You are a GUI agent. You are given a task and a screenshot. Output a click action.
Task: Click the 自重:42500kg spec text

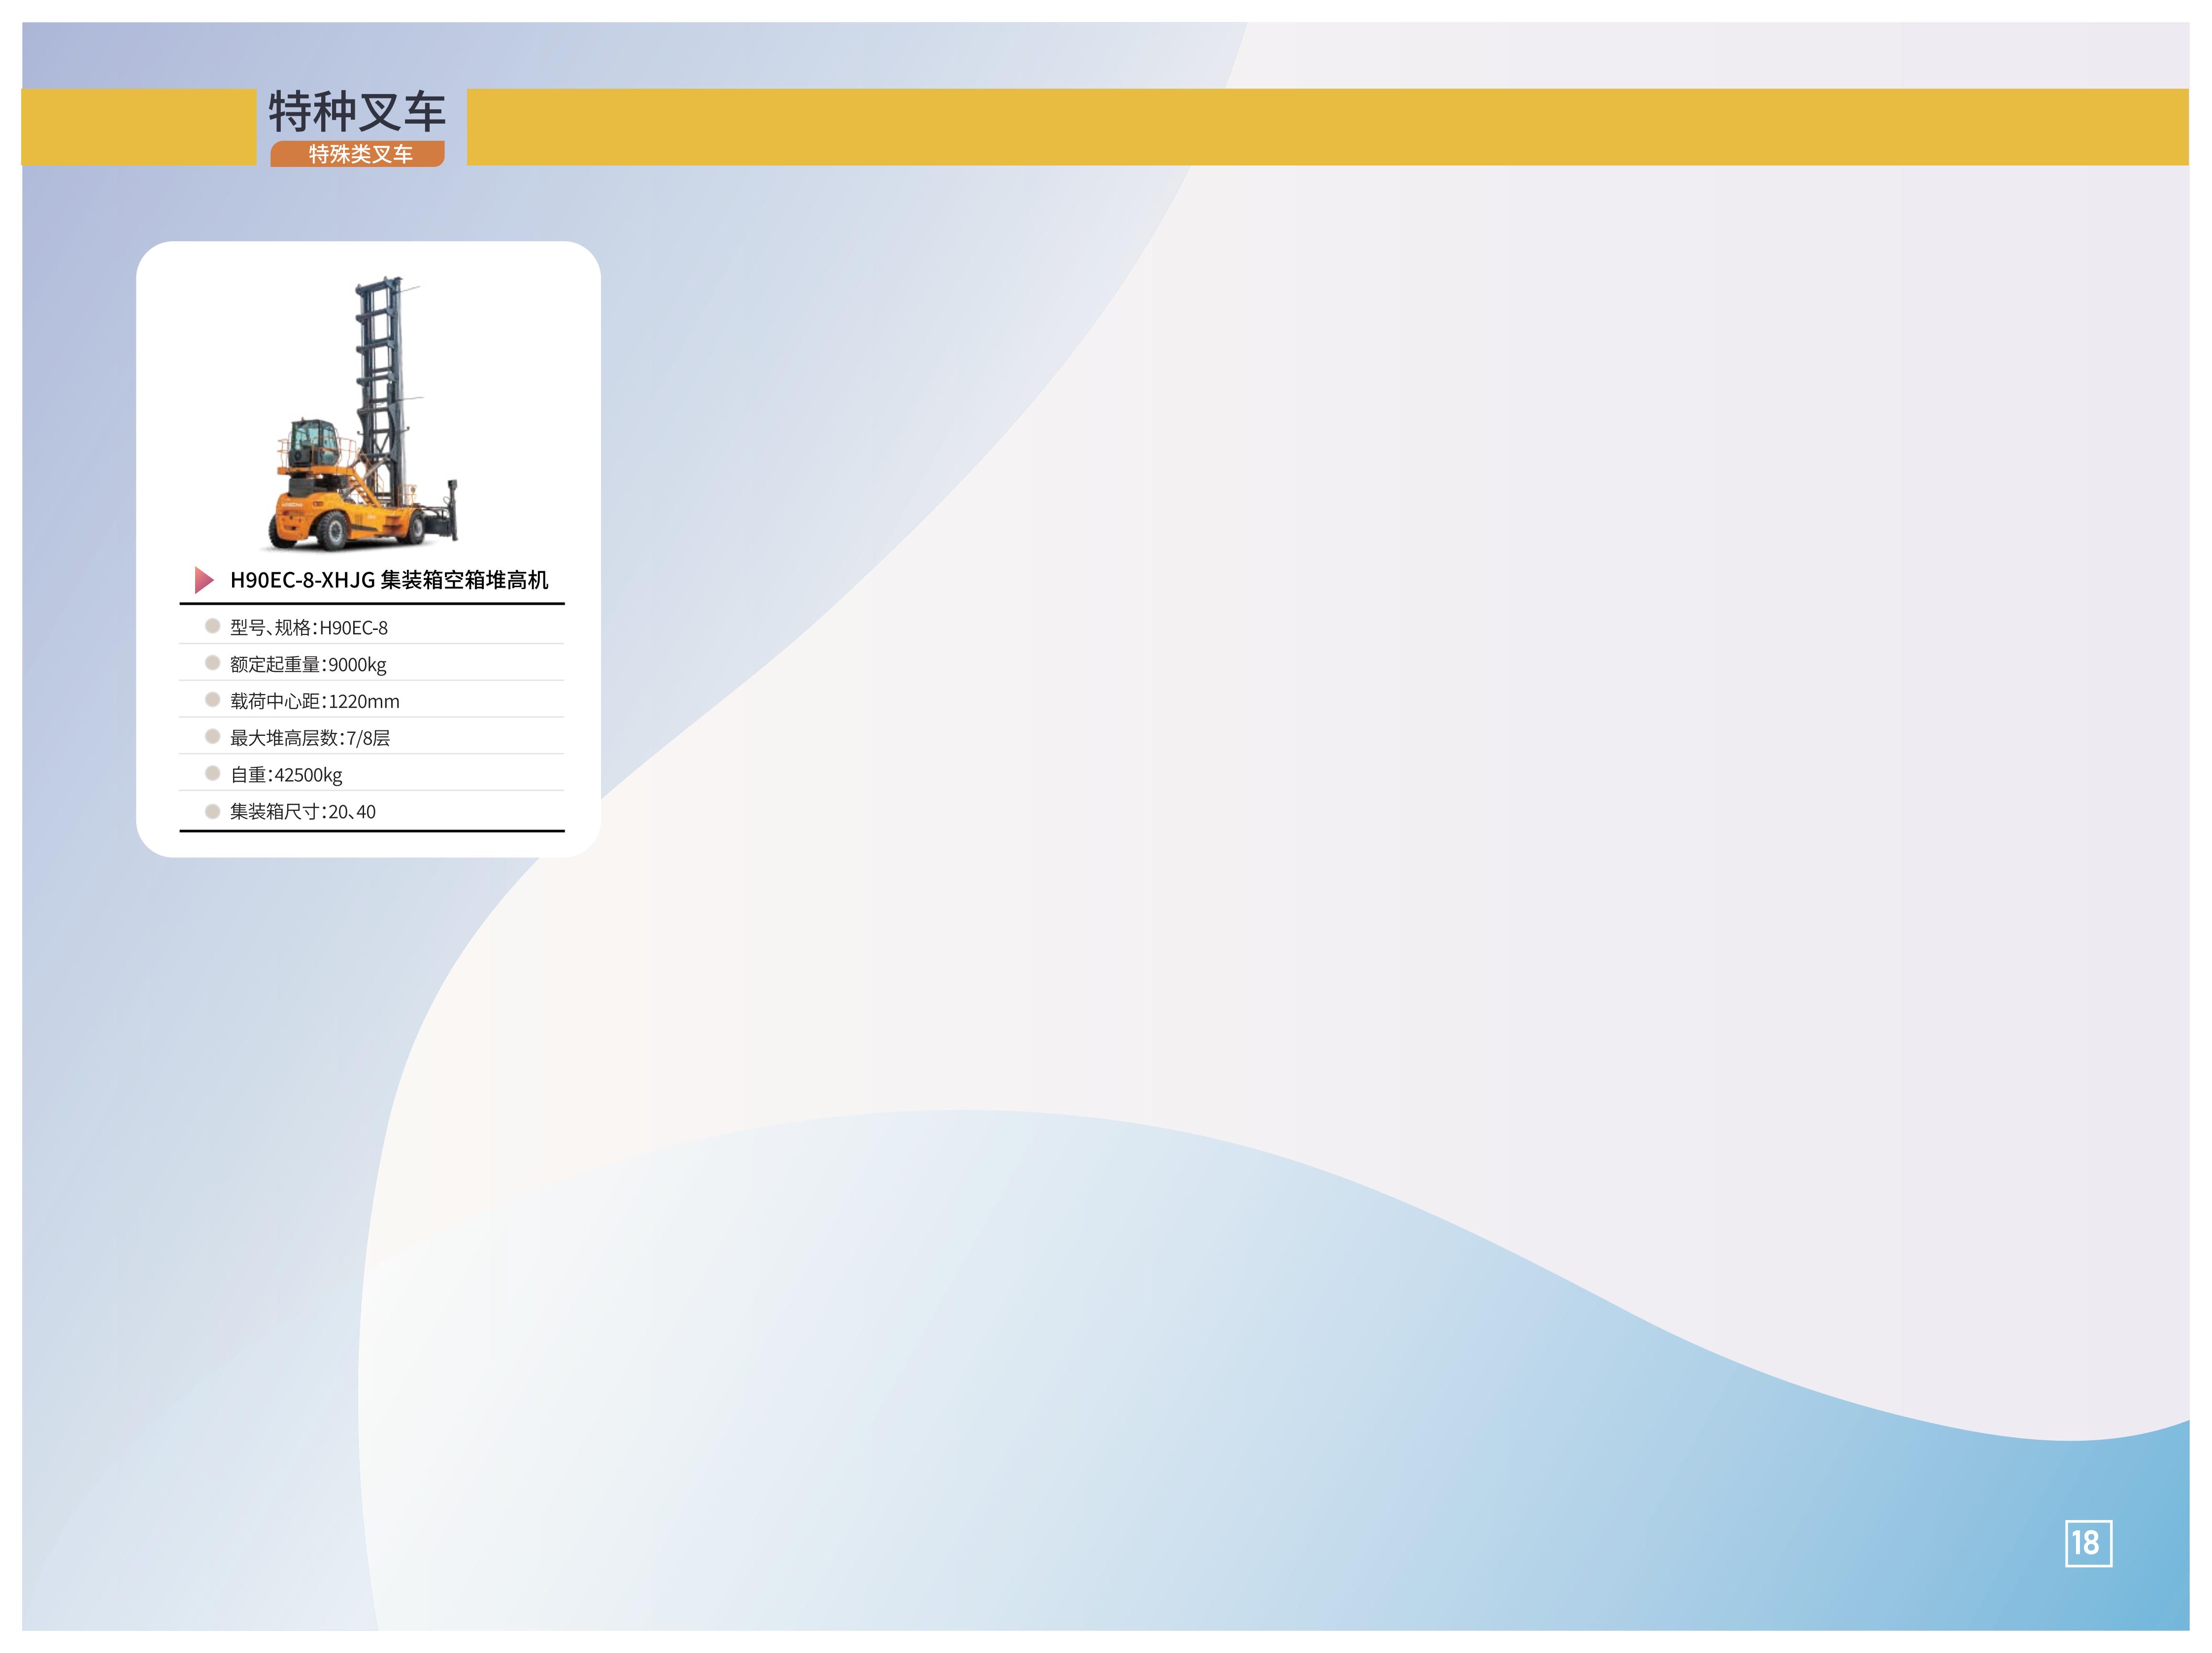coord(286,775)
